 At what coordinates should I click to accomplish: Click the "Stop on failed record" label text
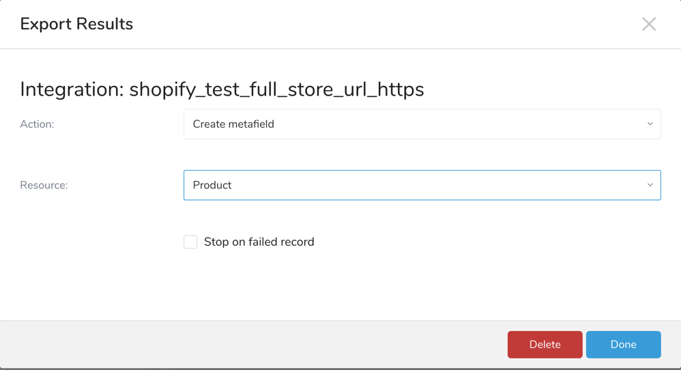[259, 242]
